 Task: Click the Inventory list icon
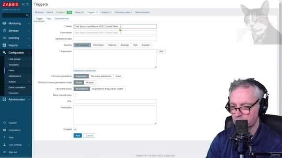point(4,38)
